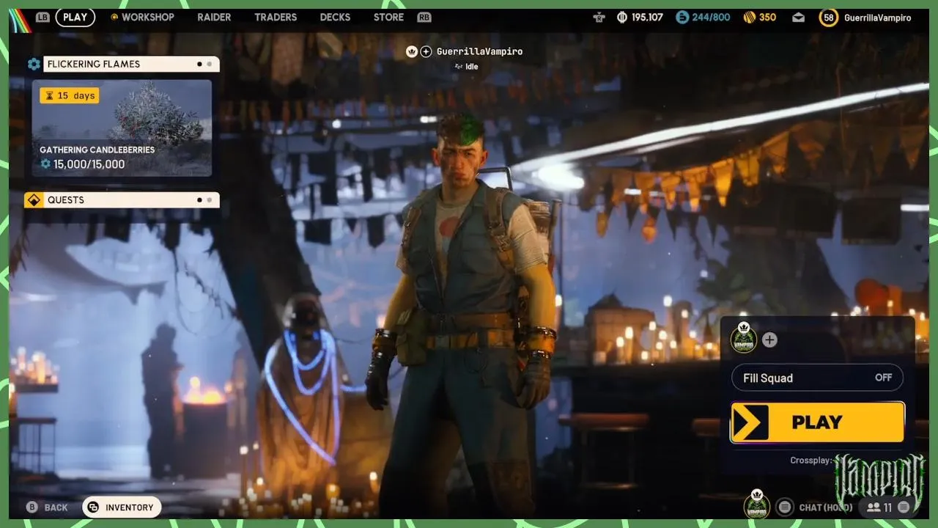The image size is (938, 528).
Task: Click the Workshop notification dot
Action: click(x=114, y=17)
